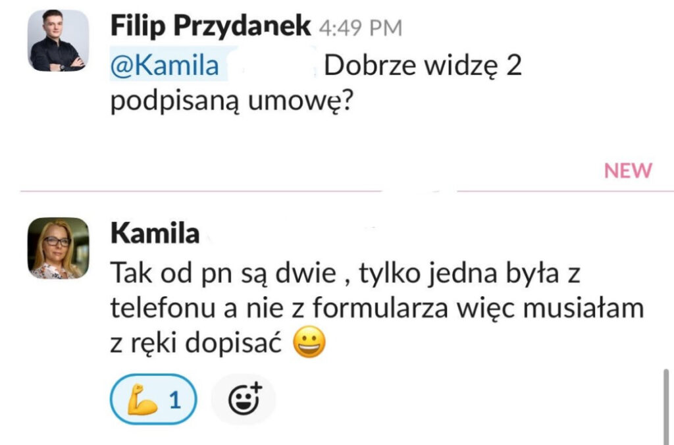Click the grinning emoji in Kamila's message
This screenshot has width=674, height=445.
(x=309, y=343)
